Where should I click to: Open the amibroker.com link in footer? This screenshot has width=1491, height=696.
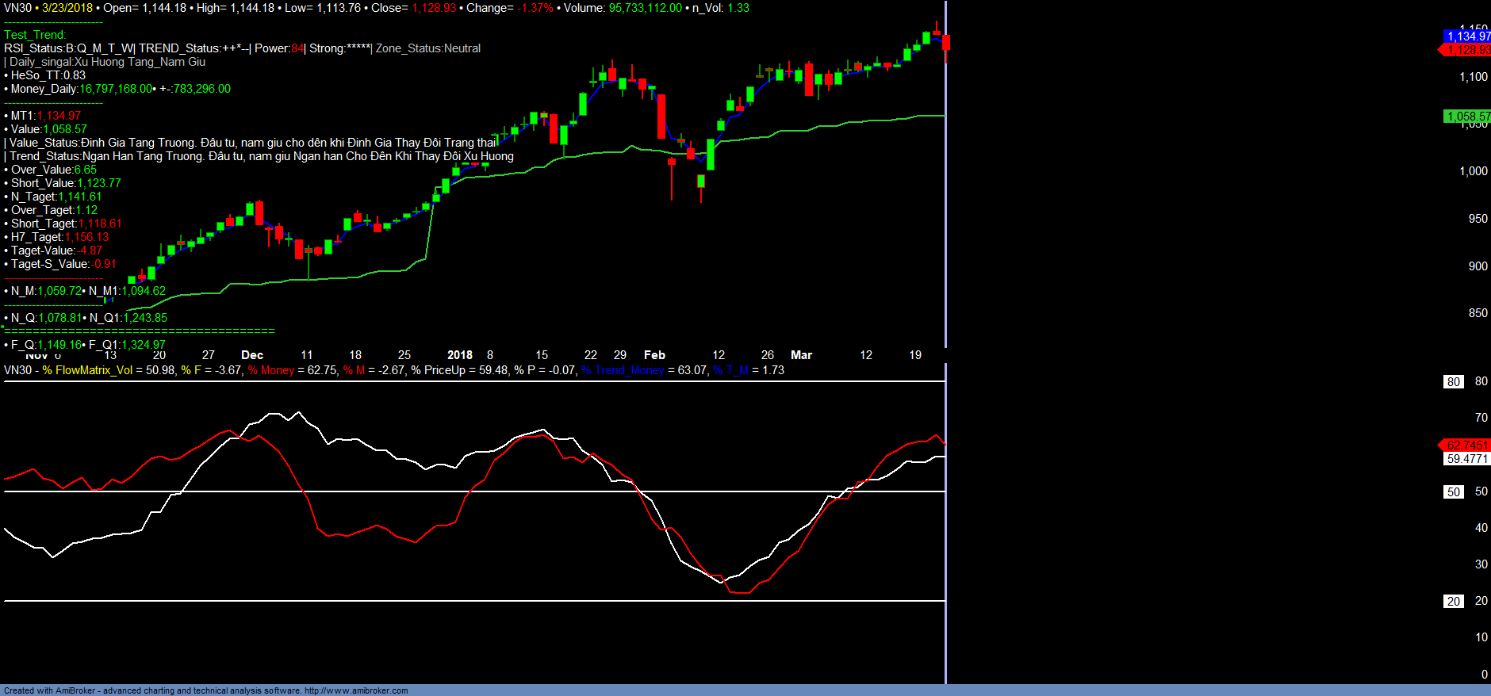pos(356,690)
